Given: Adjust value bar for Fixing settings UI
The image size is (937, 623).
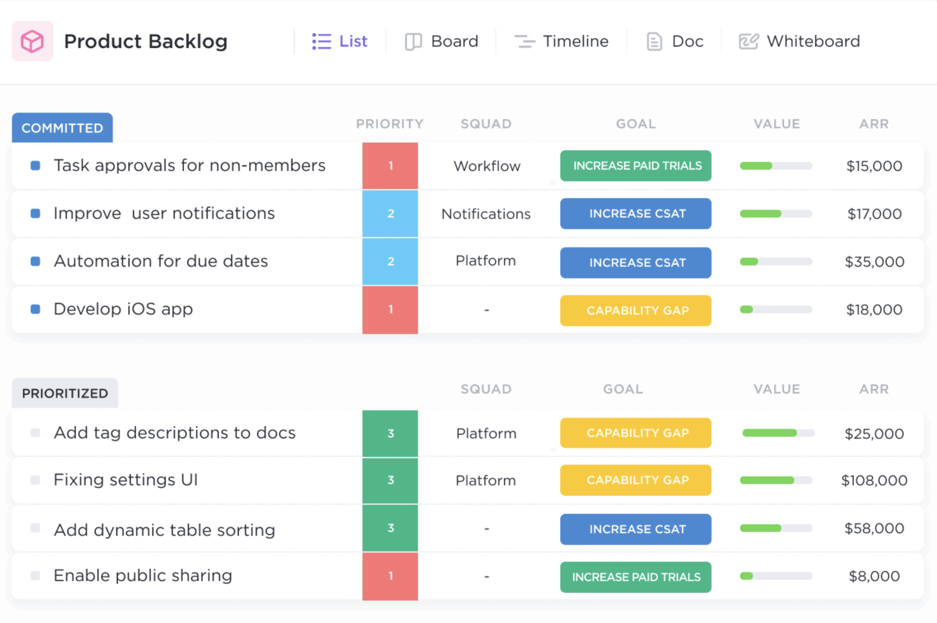Looking at the screenshot, I should 775,480.
